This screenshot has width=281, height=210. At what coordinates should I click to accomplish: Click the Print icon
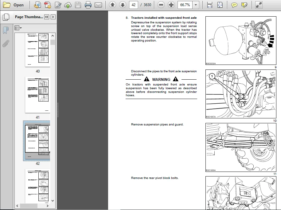[88, 5]
